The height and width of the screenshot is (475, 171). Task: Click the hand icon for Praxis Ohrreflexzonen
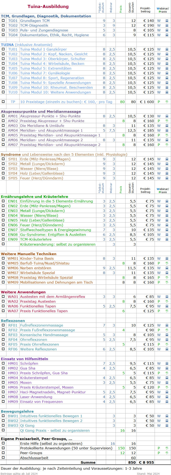point(167,344)
